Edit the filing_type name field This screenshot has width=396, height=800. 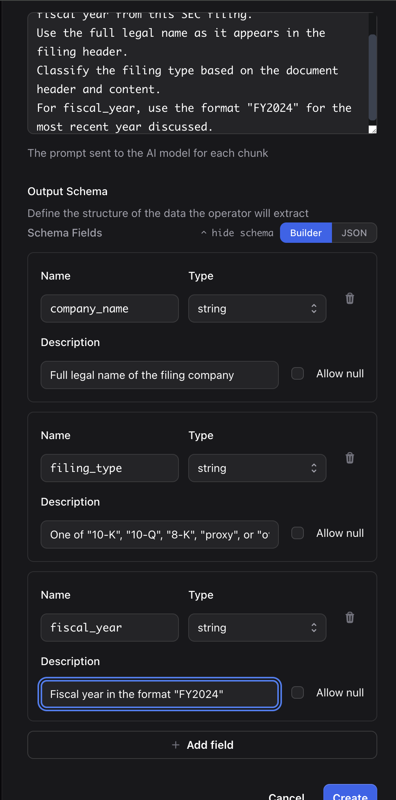tap(110, 468)
